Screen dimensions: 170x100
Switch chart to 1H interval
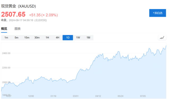click(47, 37)
